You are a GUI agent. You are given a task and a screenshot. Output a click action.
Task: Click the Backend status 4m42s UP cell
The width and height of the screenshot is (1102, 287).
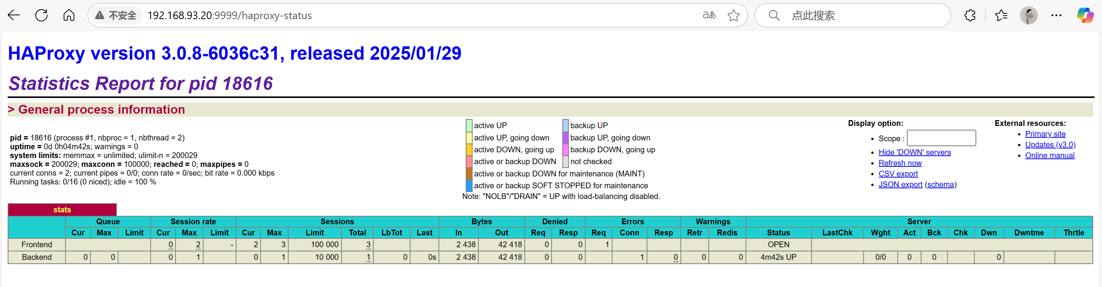778,257
